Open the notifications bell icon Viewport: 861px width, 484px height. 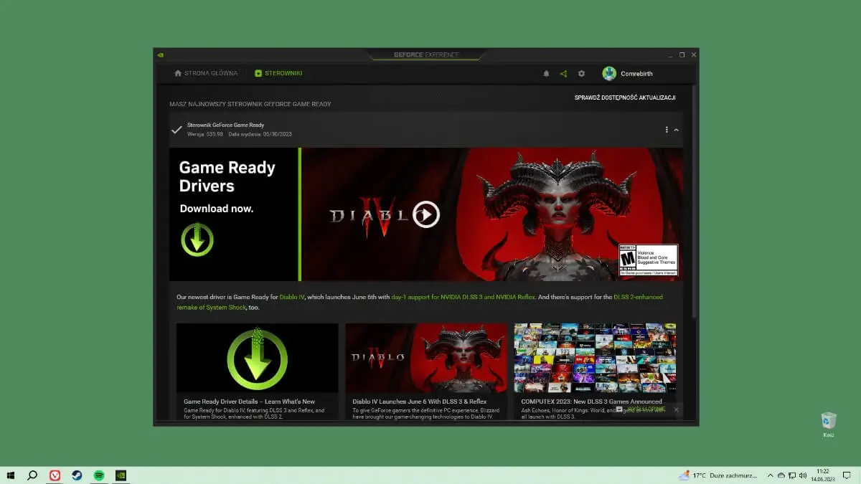coord(546,74)
